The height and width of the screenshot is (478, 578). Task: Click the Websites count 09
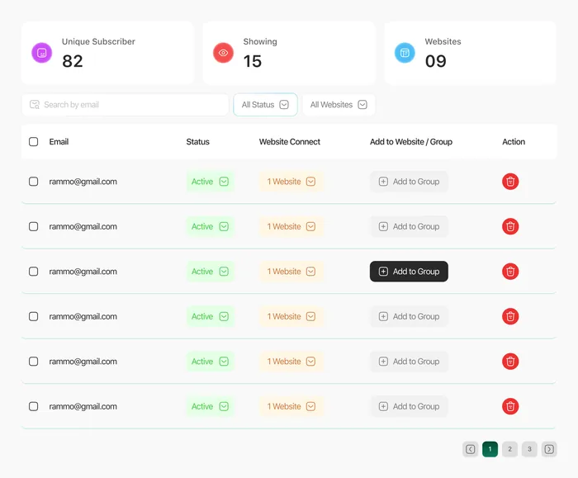pyautogui.click(x=436, y=61)
